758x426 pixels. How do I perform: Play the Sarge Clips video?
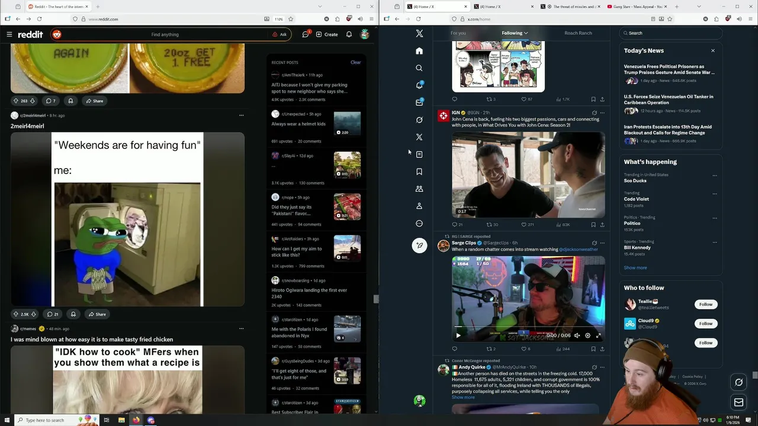point(458,335)
